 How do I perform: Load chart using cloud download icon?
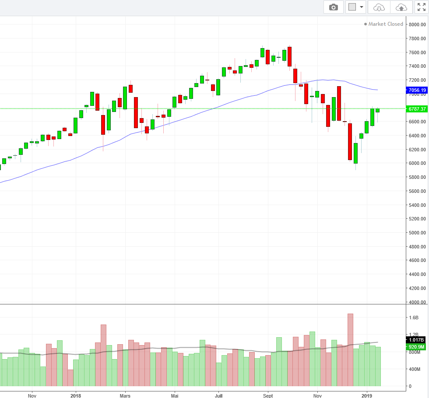click(x=379, y=7)
